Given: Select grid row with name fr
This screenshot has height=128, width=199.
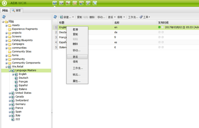Looking at the screenshot, I should 126,37.
